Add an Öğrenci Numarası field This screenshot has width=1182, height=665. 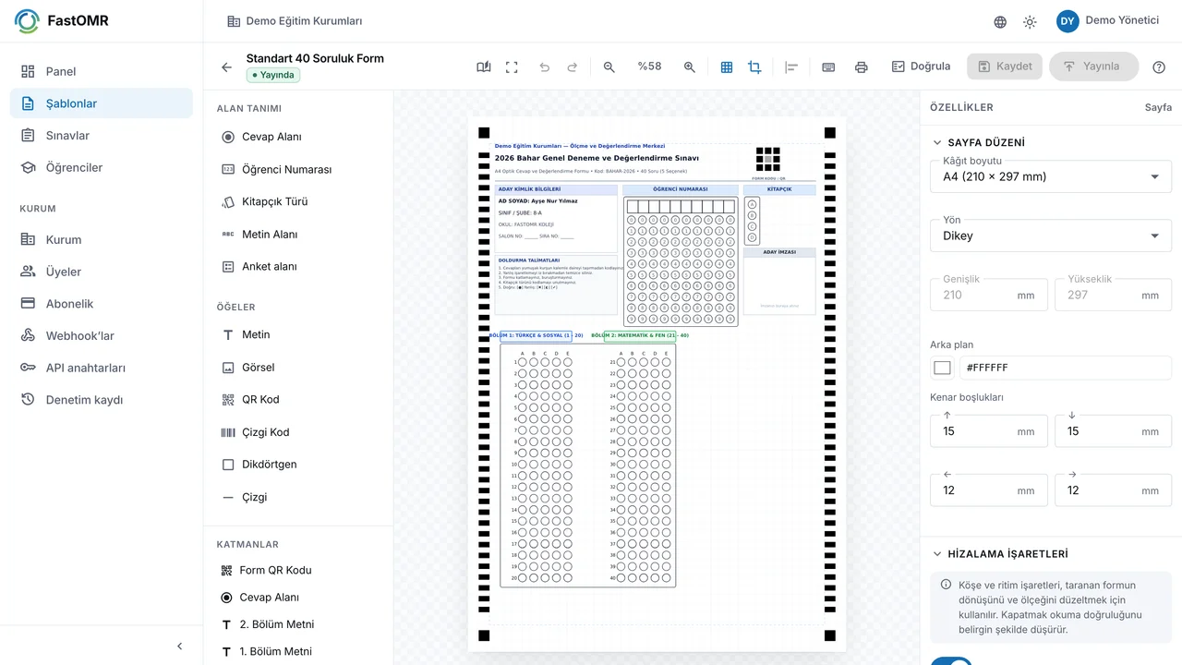click(298, 170)
